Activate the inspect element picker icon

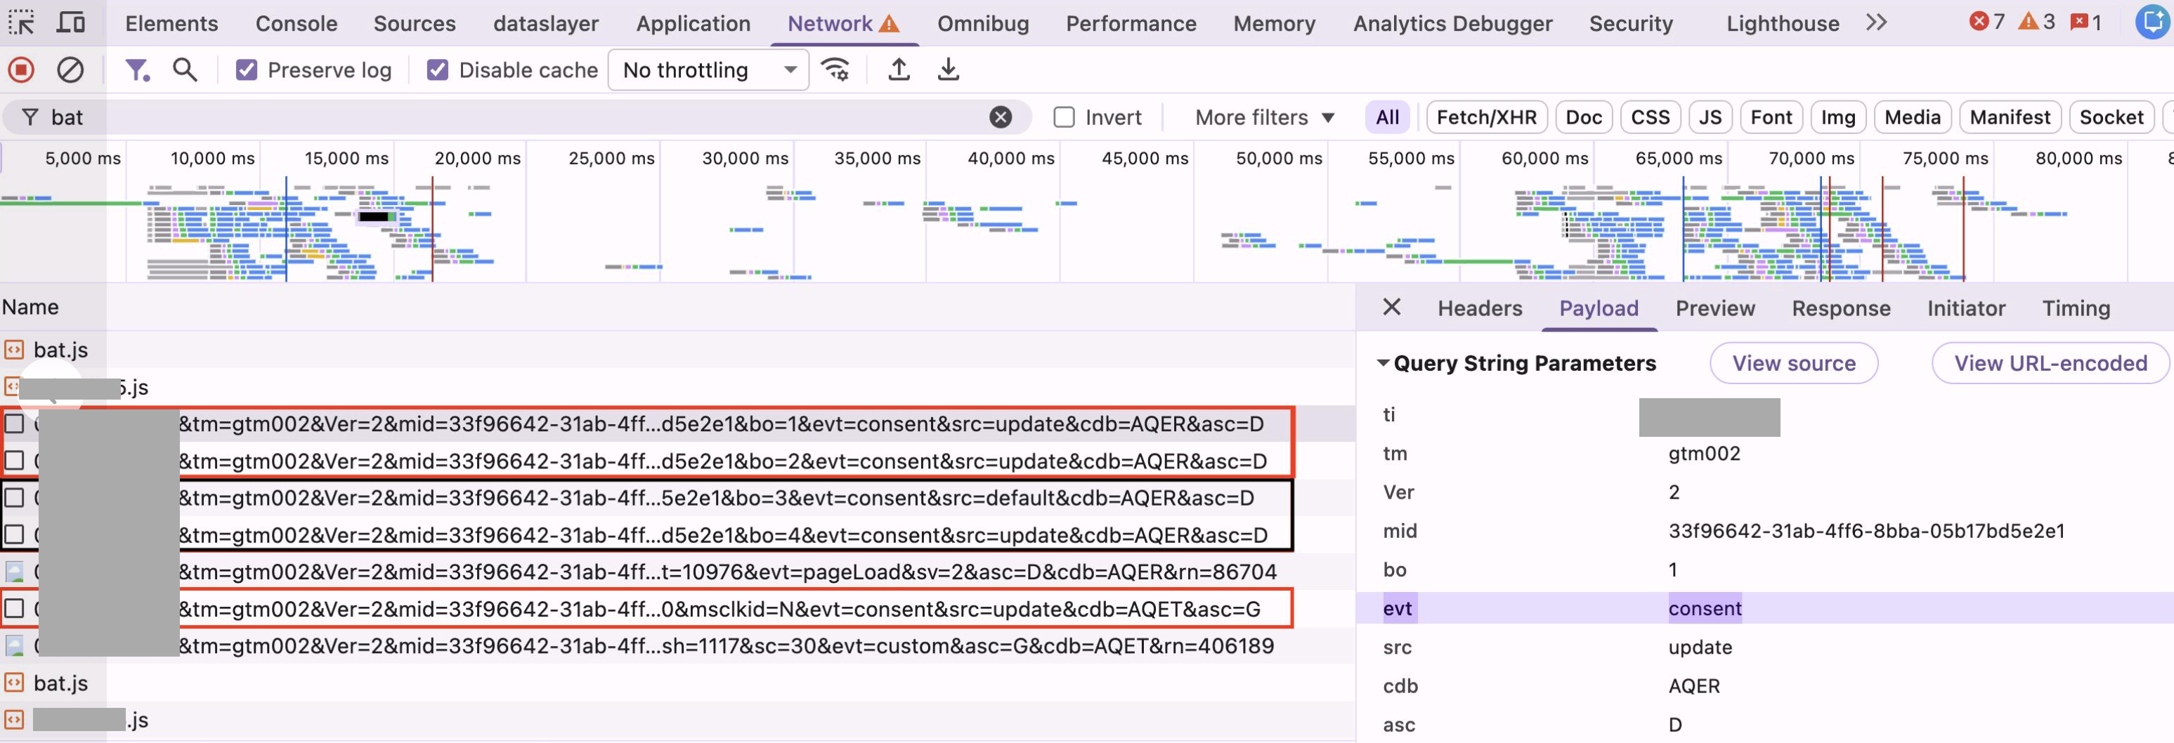pos(21,22)
